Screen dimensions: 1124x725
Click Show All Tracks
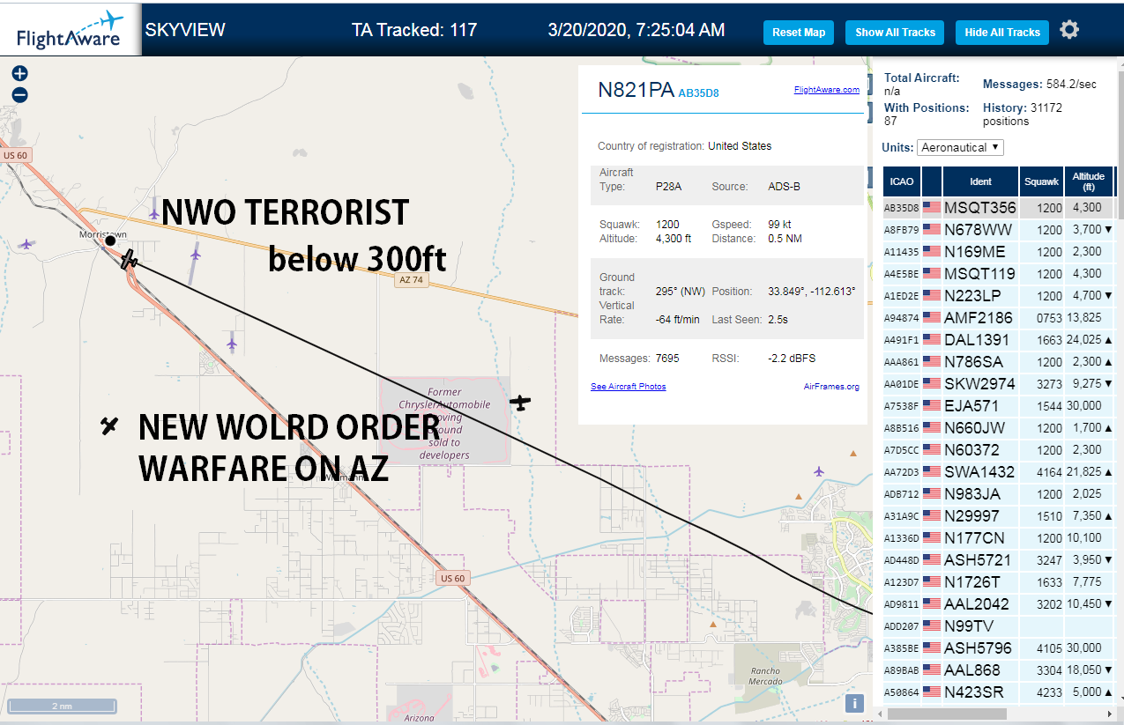click(x=895, y=33)
